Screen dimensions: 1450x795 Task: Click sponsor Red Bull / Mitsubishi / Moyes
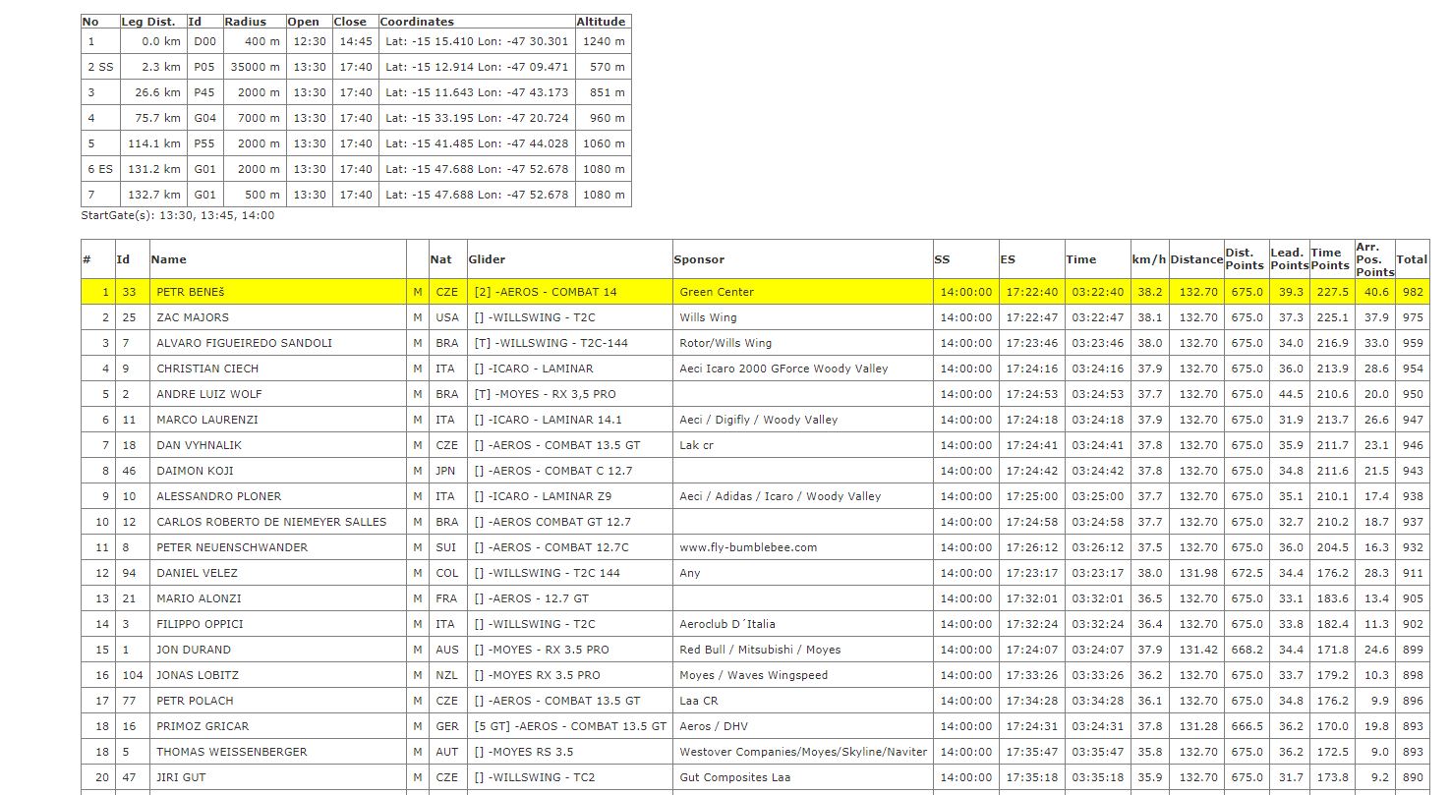pyautogui.click(x=760, y=650)
